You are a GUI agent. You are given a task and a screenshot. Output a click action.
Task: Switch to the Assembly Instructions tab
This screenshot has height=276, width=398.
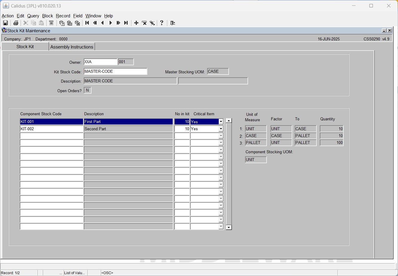(x=72, y=47)
